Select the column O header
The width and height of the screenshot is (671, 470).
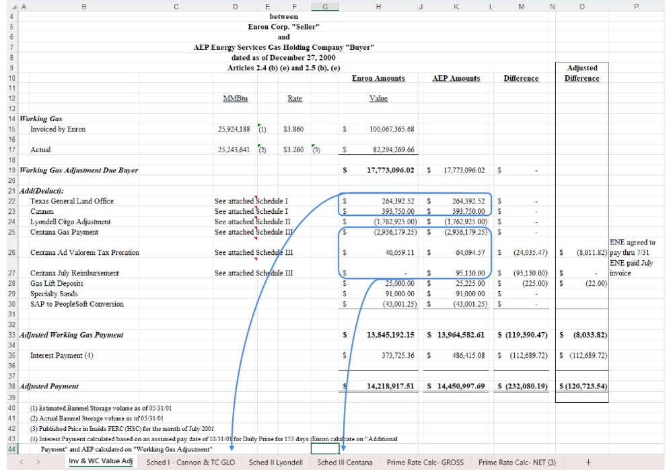click(582, 6)
